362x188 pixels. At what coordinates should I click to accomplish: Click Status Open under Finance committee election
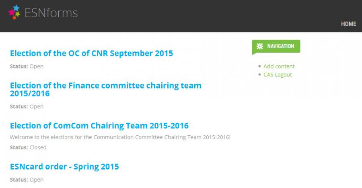pyautogui.click(x=27, y=106)
